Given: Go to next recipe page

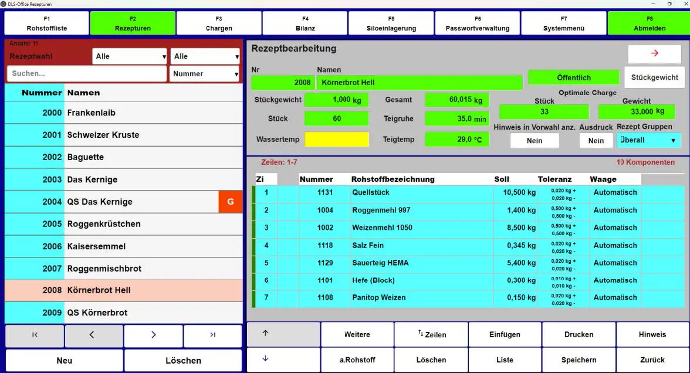Looking at the screenshot, I should [x=153, y=335].
